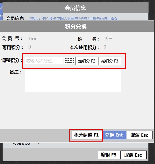This screenshot has height=164, width=155.
Task: Click the 调整积分 label
Action: click(x=12, y=61)
